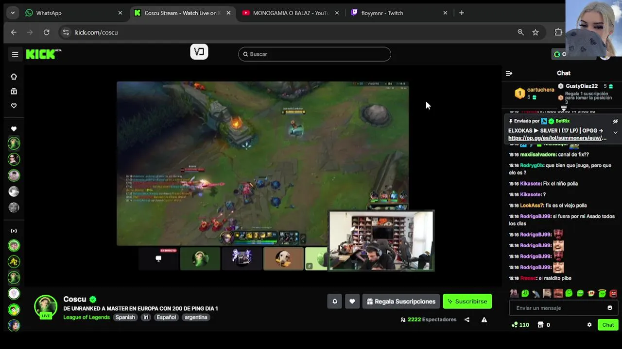This screenshot has width=622, height=349.
Task: Pick the red angry face quick emote
Action: 613,293
